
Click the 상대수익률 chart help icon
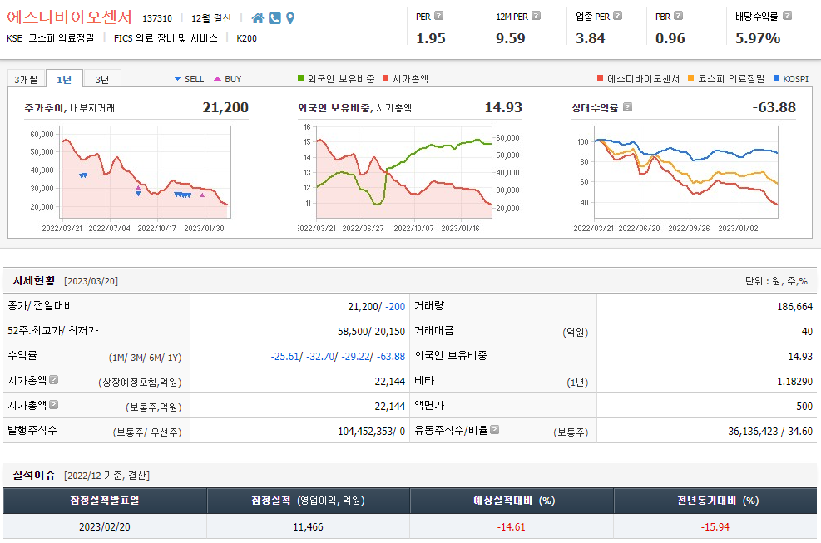(628, 107)
